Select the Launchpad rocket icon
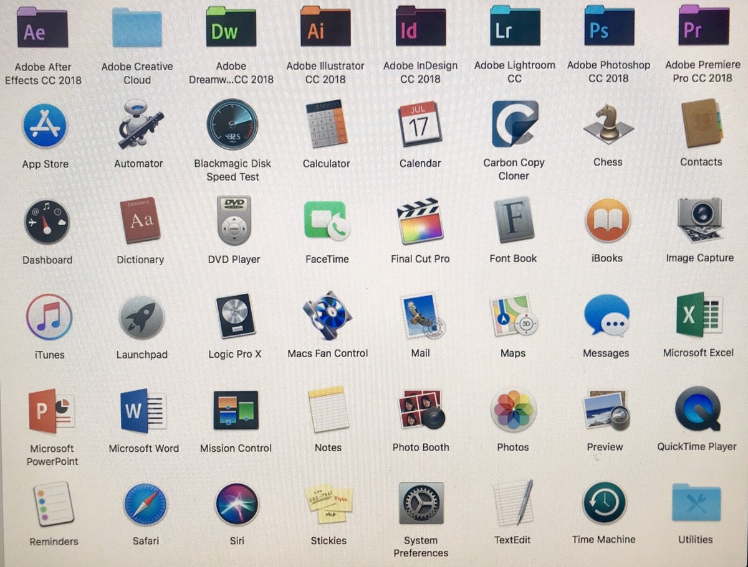 141,317
